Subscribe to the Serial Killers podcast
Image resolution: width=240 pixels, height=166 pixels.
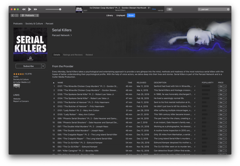click(x=27, y=66)
